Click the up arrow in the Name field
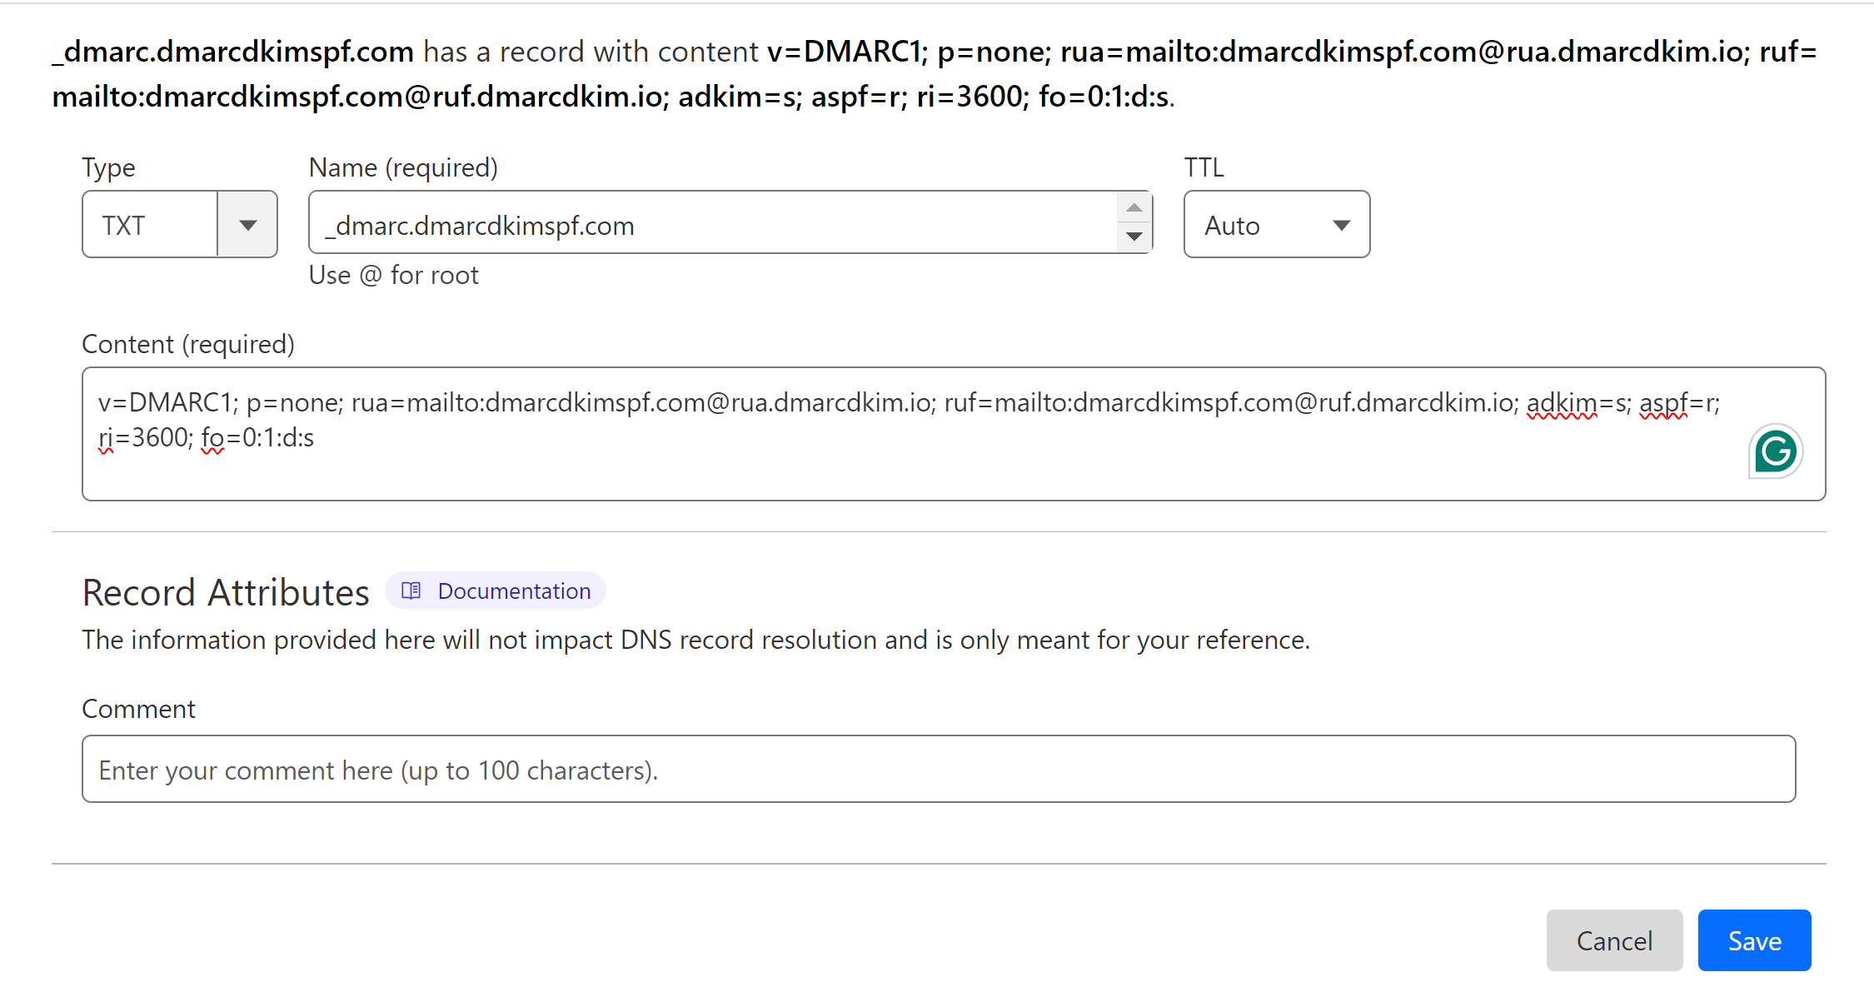The height and width of the screenshot is (982, 1874). pos(1134,207)
